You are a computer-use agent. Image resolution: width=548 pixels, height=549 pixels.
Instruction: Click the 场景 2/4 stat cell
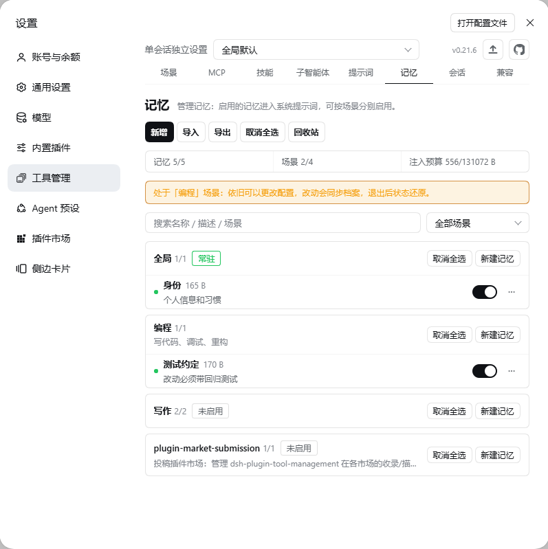click(337, 161)
